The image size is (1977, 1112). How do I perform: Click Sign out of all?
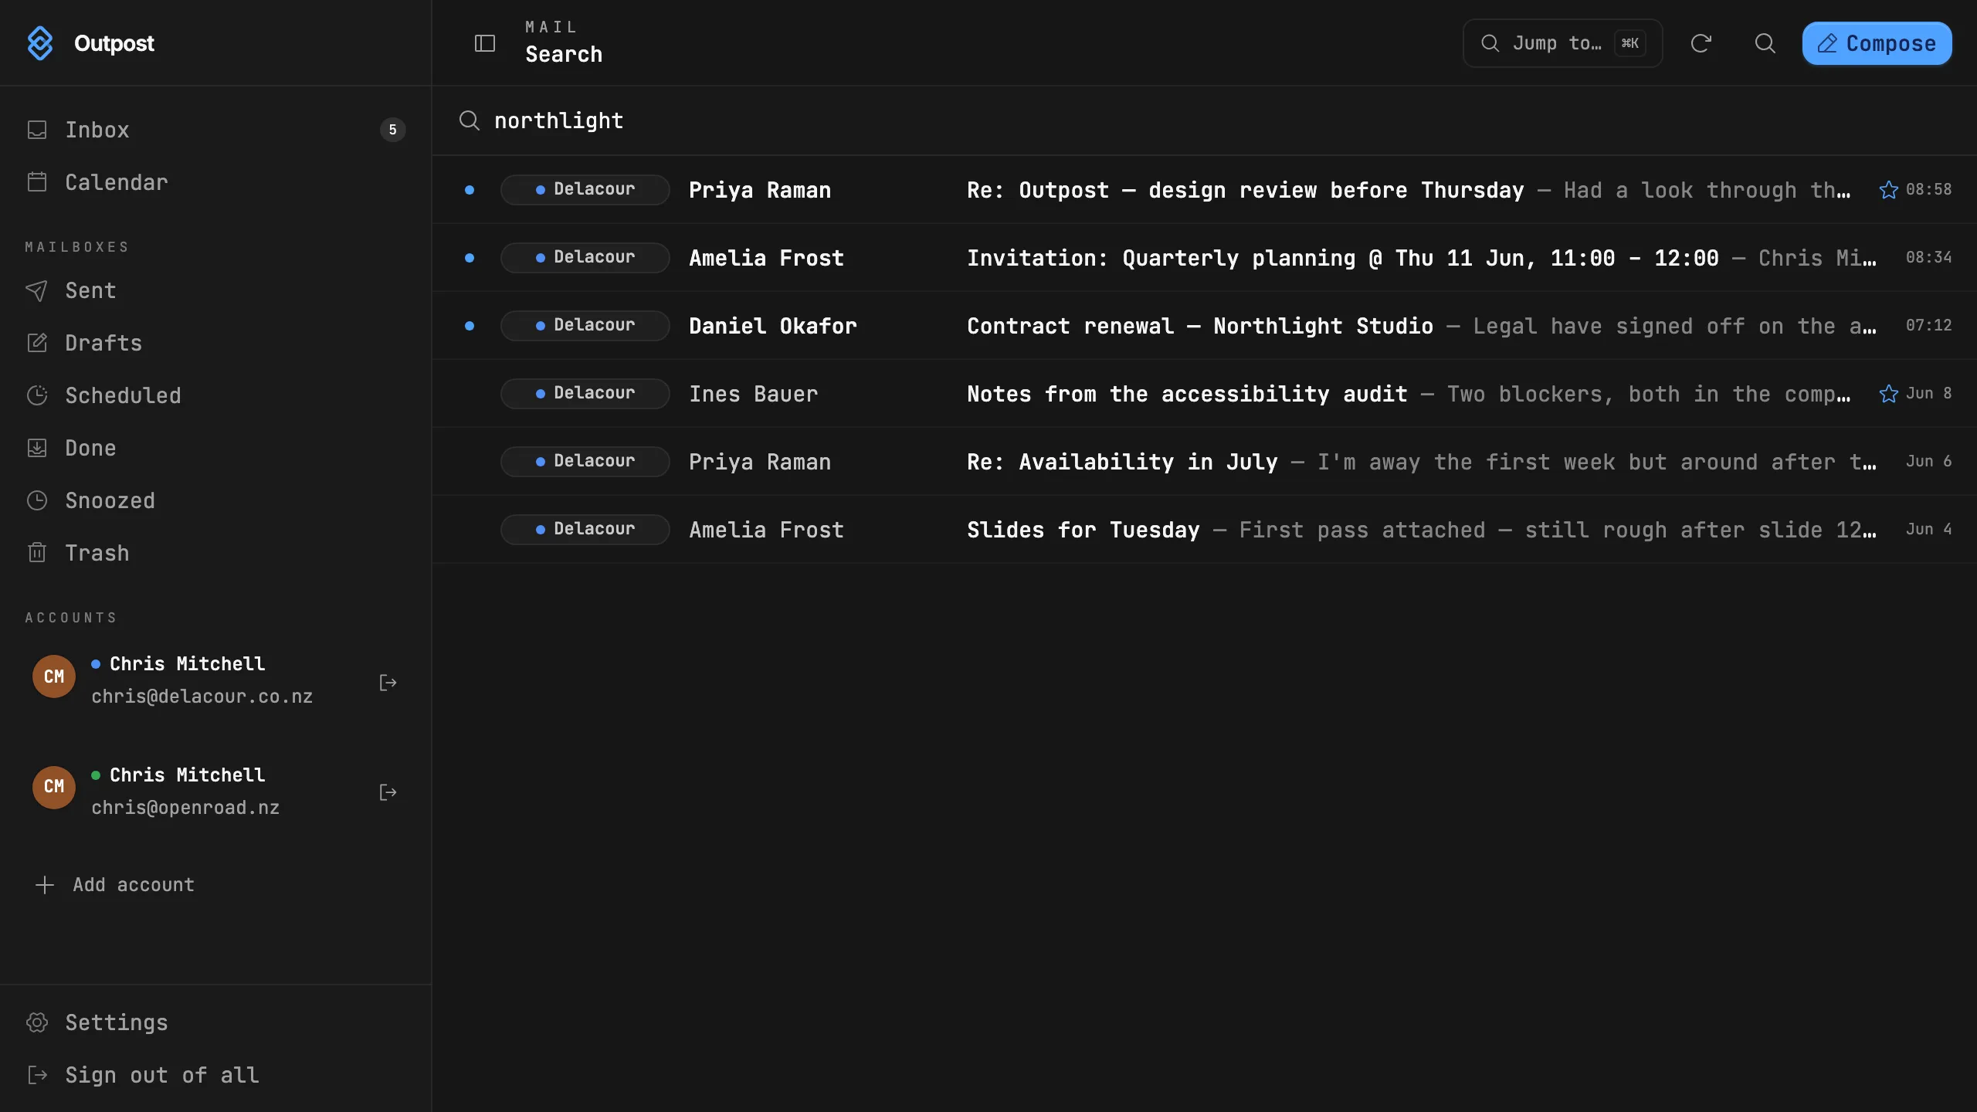point(215,1075)
